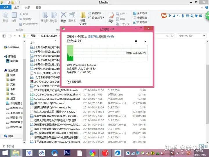209x157 pixels.
Task: Open the 下载 folder in sidebar
Action: [x=11, y=89]
